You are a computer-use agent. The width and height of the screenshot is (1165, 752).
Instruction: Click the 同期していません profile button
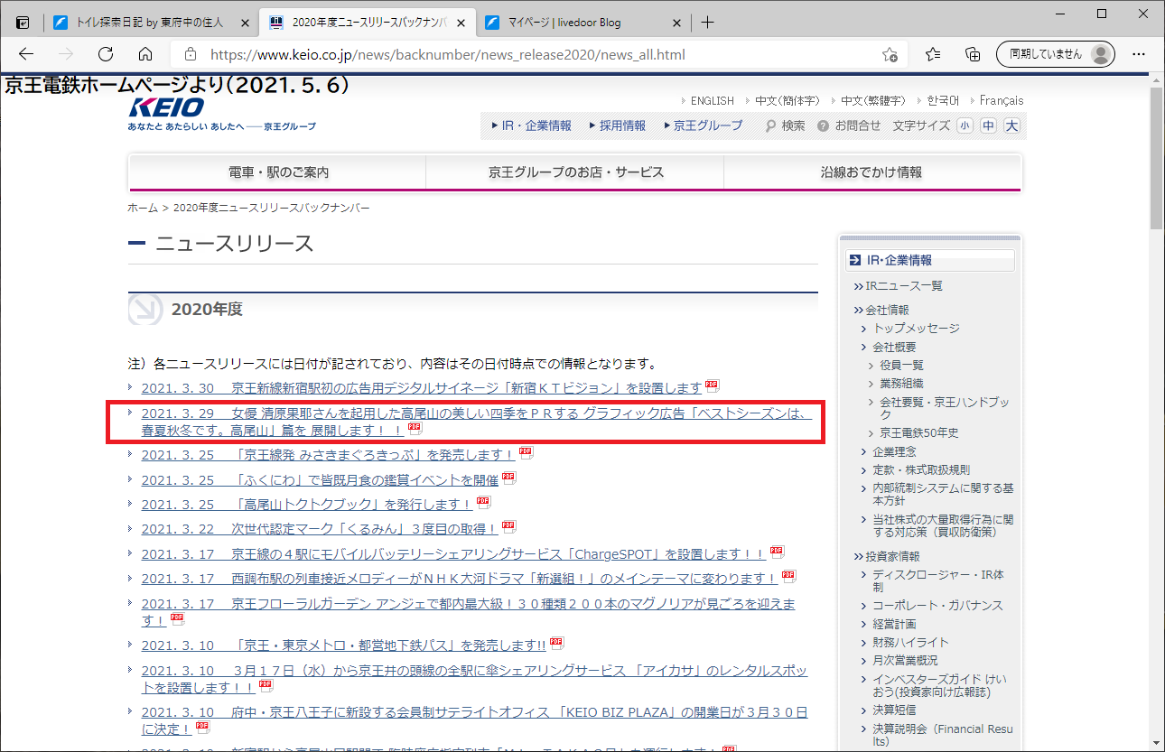coord(1055,54)
